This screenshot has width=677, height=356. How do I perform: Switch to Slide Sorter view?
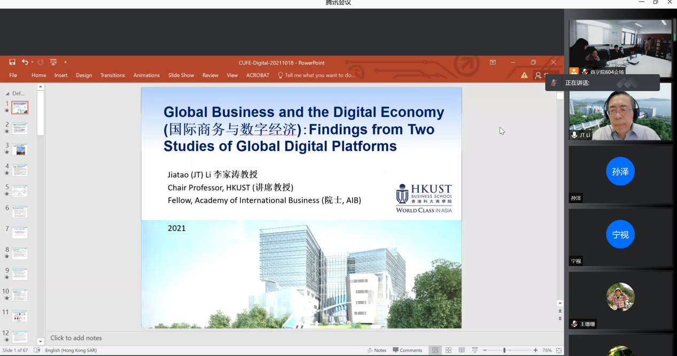point(449,350)
